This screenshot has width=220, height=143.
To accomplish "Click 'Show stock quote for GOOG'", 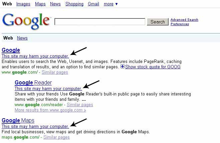I will point(153,67).
